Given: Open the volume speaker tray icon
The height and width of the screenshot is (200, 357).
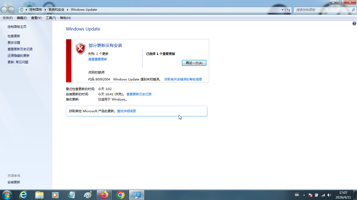Looking at the screenshot, I should tap(329, 195).
